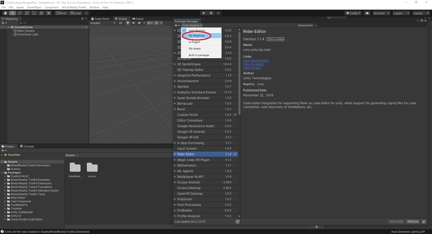Click the Remove package button
Screen dimensions: 432x234
413,221
